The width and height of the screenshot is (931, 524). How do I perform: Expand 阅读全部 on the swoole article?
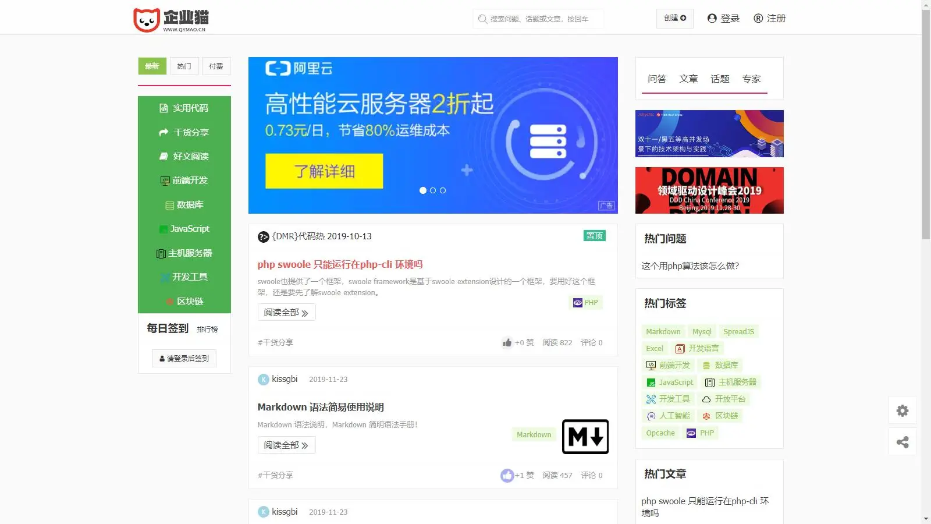tap(286, 312)
